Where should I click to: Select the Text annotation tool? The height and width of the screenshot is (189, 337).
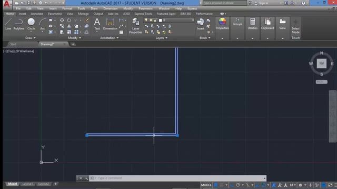coord(97,24)
